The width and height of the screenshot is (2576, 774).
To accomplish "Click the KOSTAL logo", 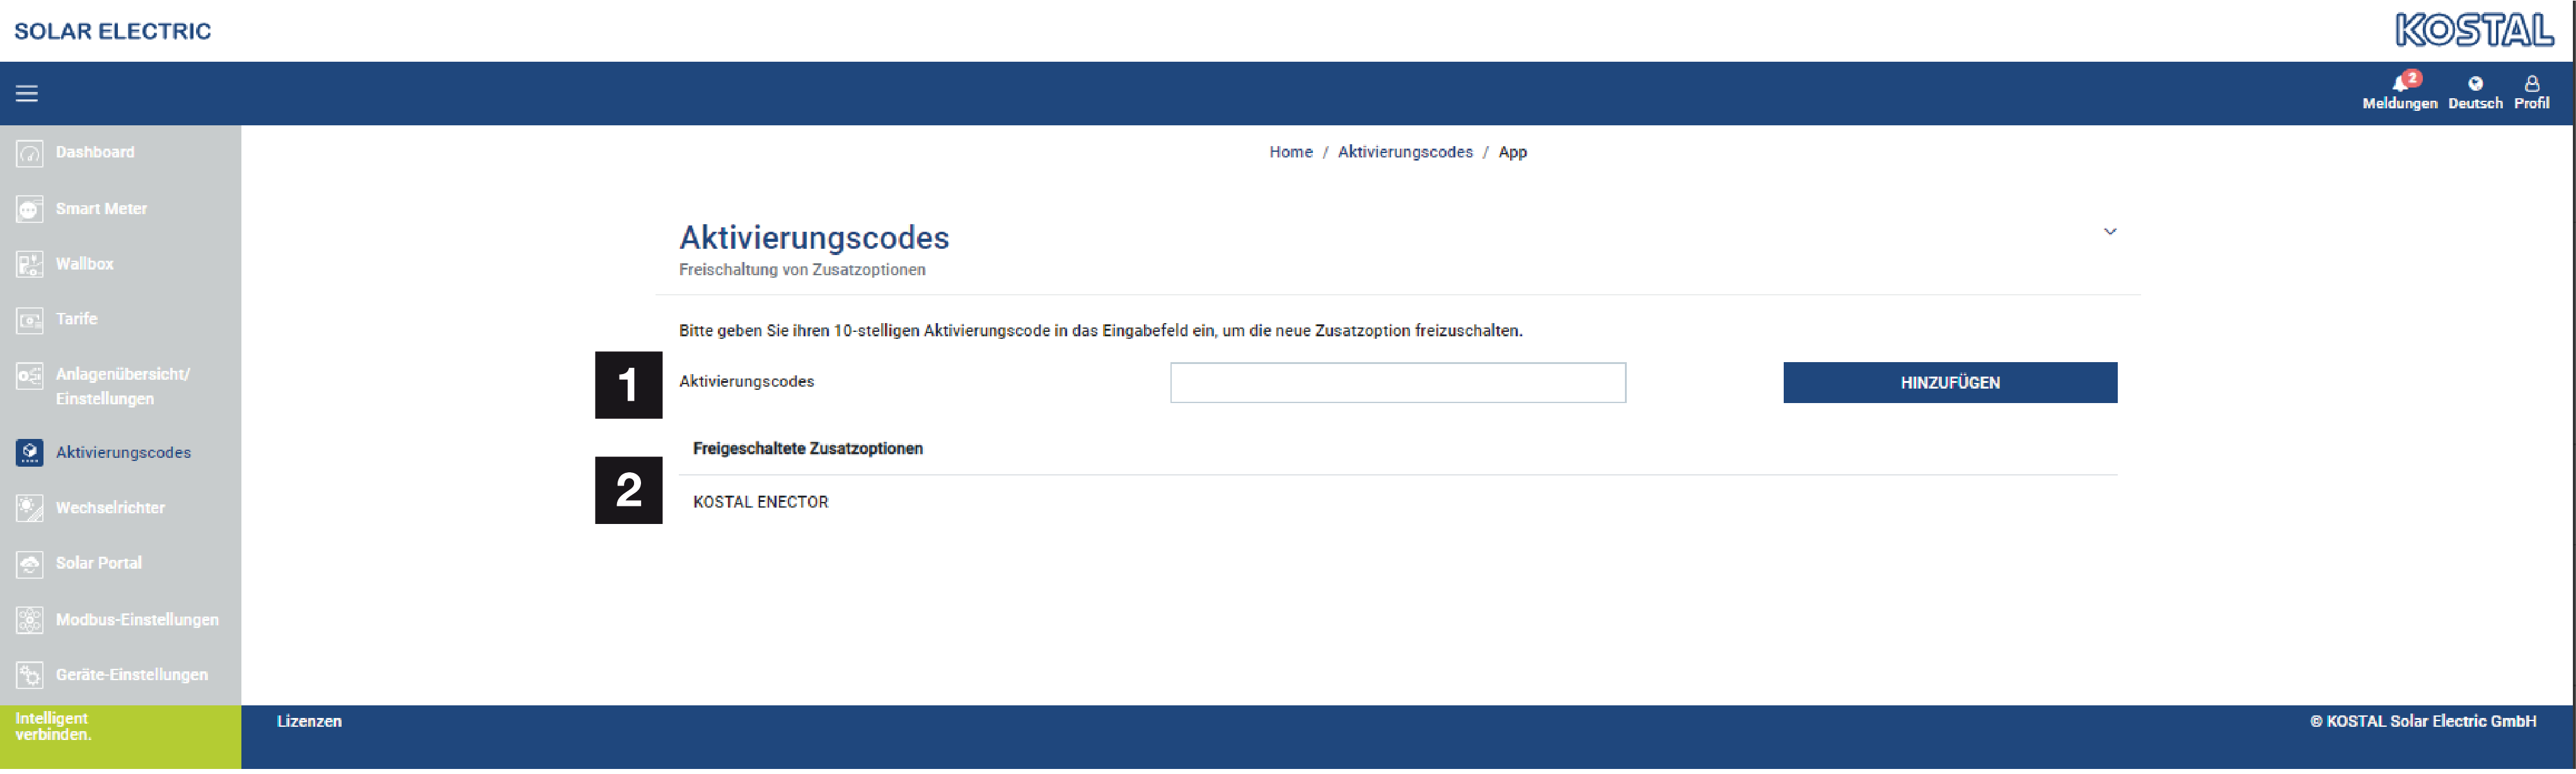I will click(x=2474, y=30).
